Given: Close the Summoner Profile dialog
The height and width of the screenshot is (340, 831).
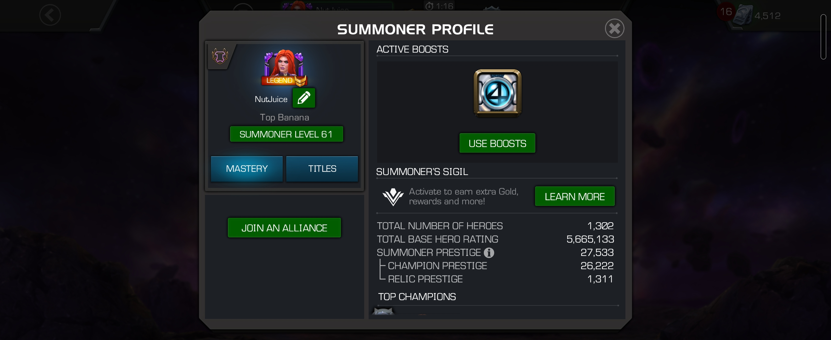Looking at the screenshot, I should (x=614, y=28).
